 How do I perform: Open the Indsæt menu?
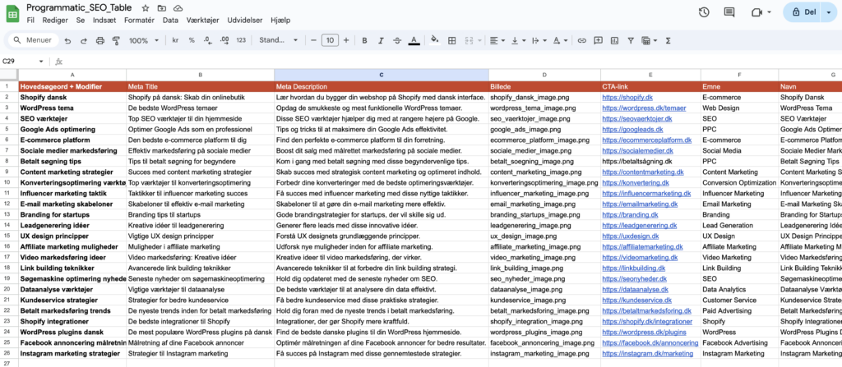pos(104,21)
